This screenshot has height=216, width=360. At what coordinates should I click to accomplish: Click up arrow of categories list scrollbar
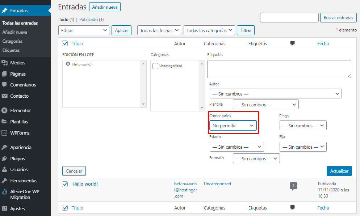[x=202, y=64]
